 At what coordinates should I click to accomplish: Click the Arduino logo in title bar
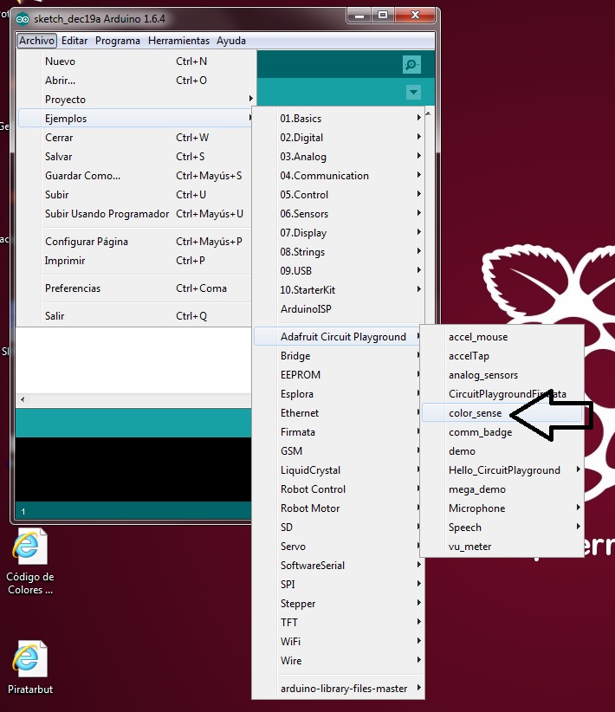[x=23, y=19]
